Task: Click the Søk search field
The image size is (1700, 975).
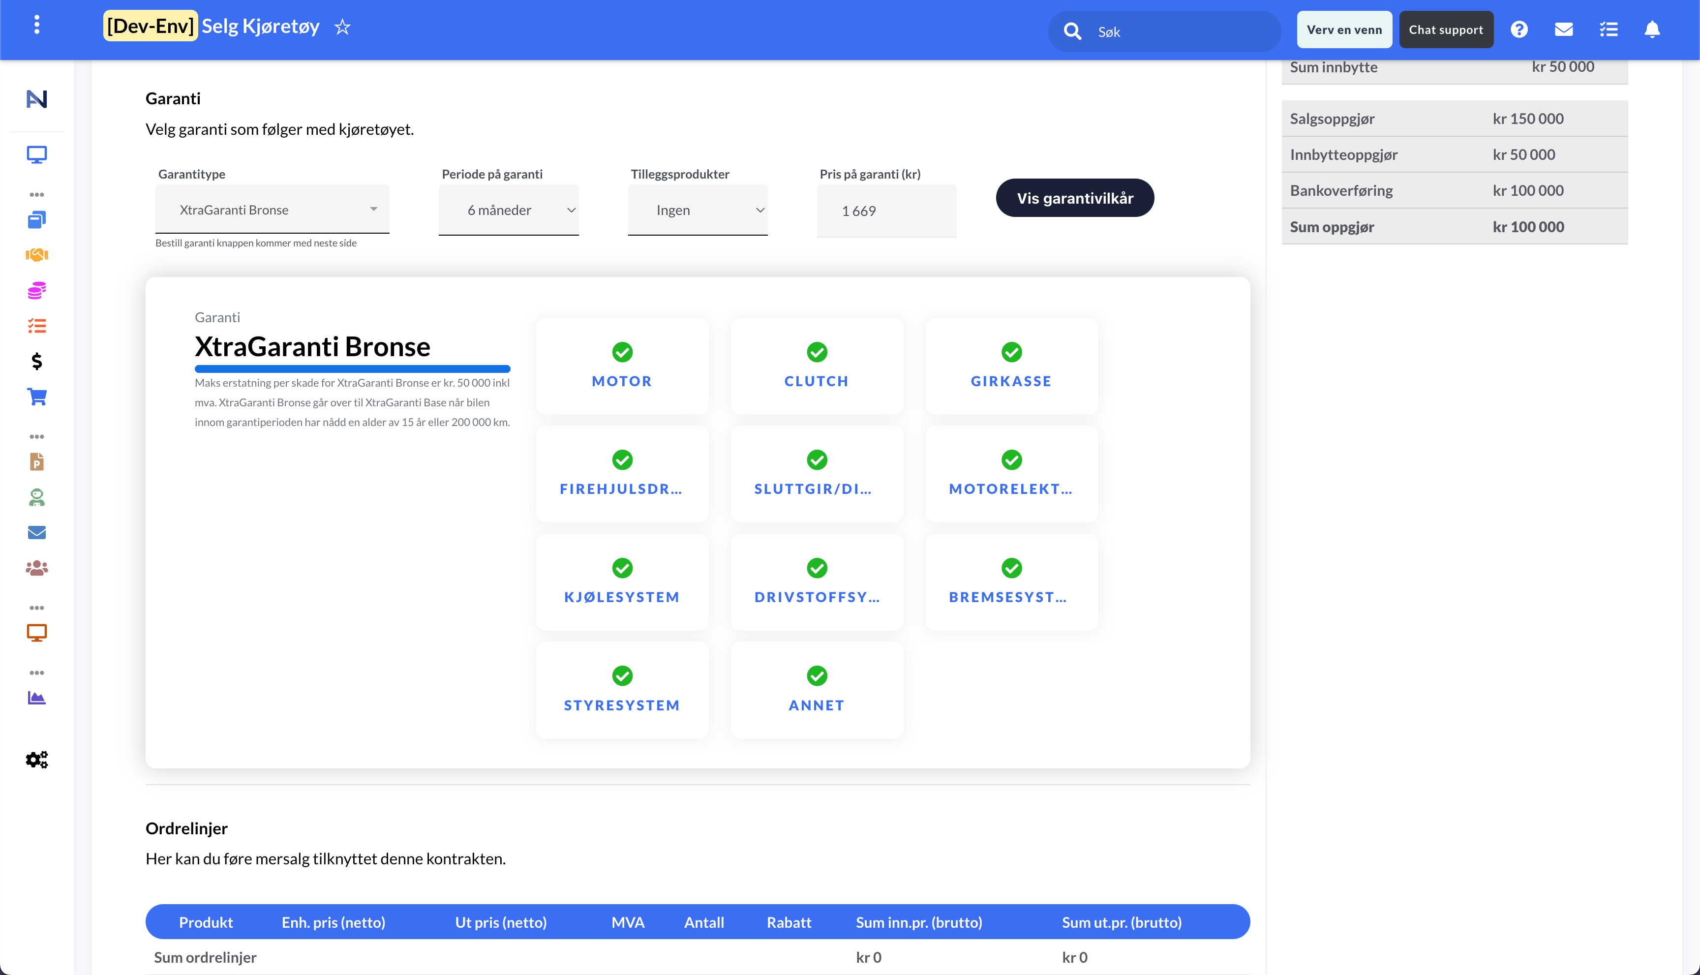Action: point(1164,31)
